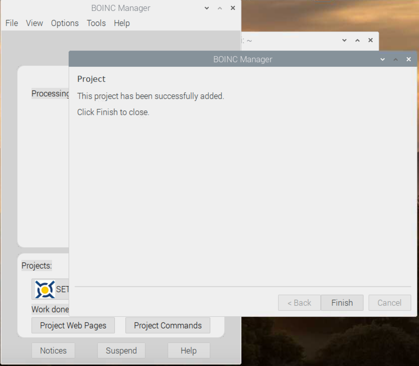The width and height of the screenshot is (419, 366).
Task: Select the SETI project logo icon
Action: point(45,289)
